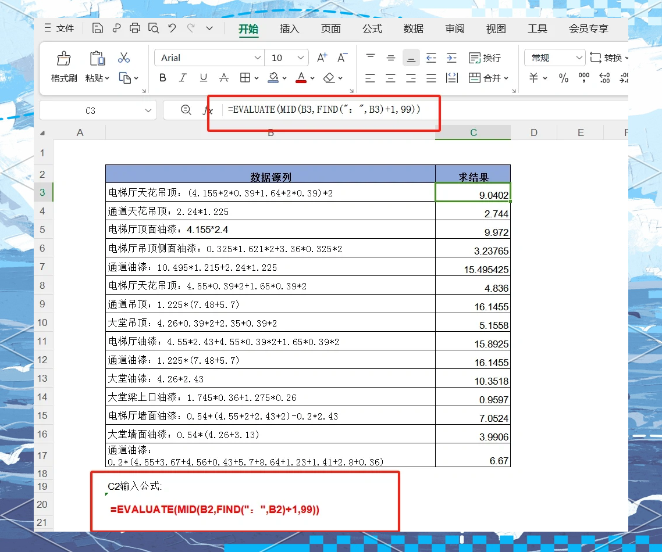This screenshot has height=552, width=662.
Task: Open the C3 name box dropdown
Action: (x=148, y=110)
